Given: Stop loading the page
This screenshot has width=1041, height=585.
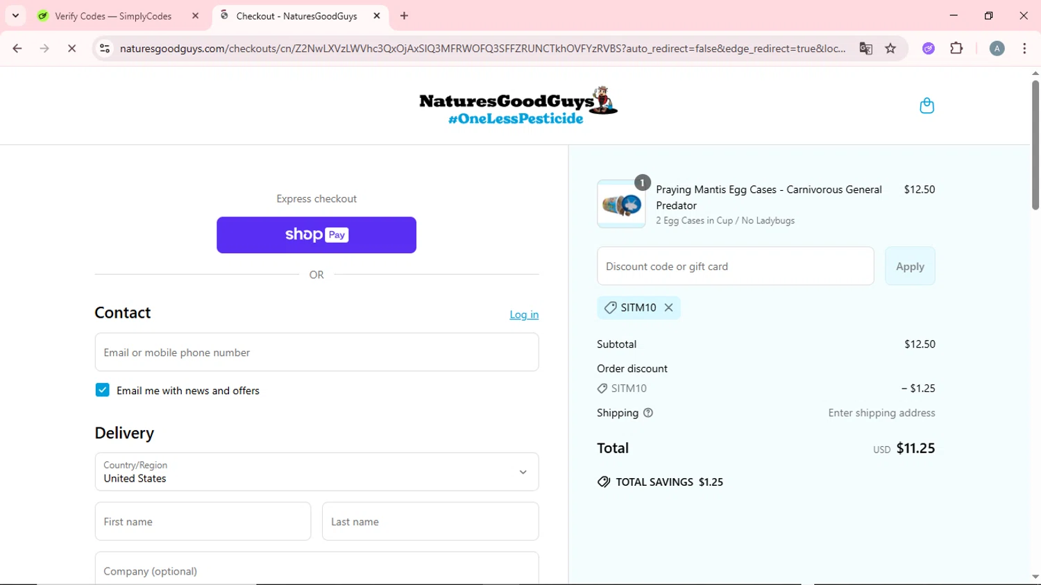Looking at the screenshot, I should (x=71, y=49).
